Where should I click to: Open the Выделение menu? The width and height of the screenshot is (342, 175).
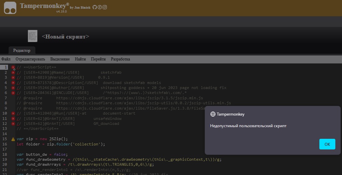60,59
